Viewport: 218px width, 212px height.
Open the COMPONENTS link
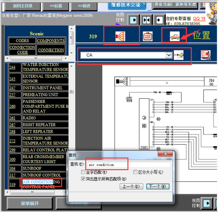coord(51,40)
